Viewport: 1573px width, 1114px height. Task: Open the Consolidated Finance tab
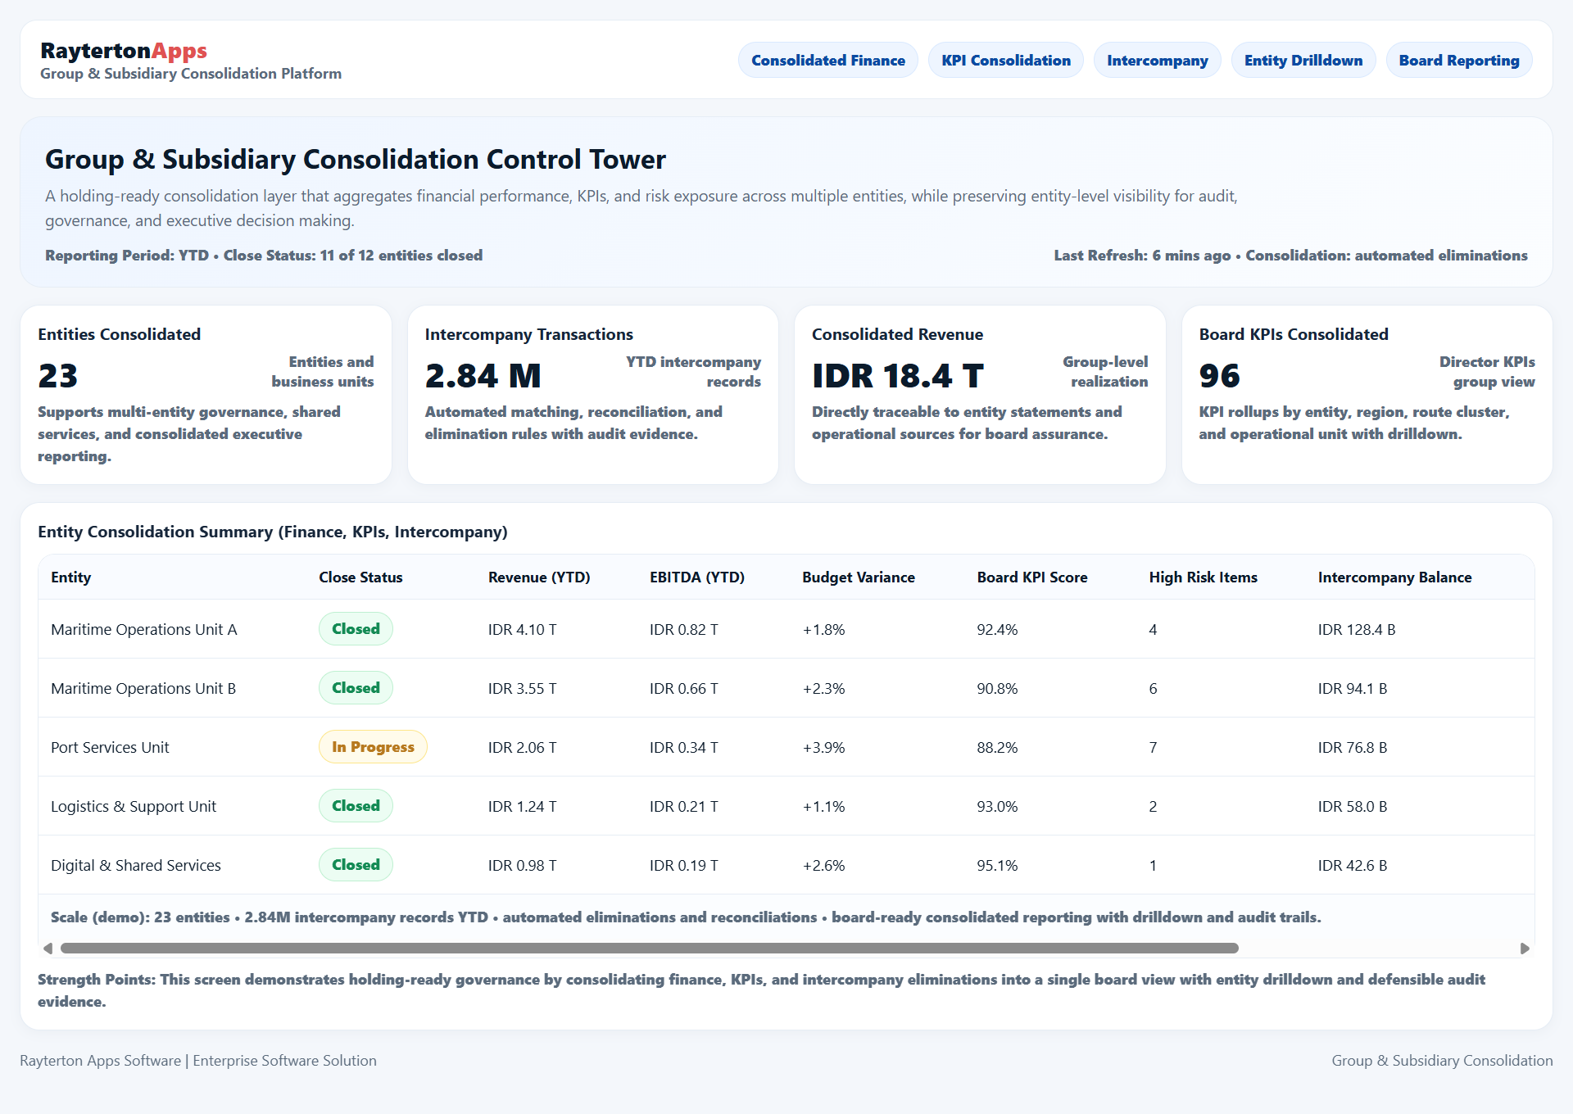(x=827, y=61)
